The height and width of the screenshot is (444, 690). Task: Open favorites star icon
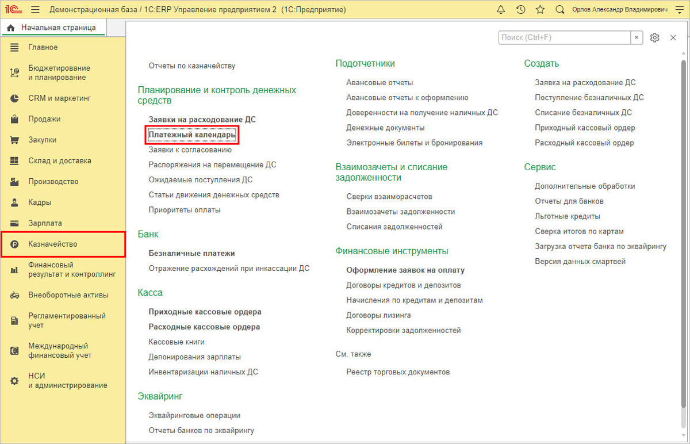coord(540,10)
